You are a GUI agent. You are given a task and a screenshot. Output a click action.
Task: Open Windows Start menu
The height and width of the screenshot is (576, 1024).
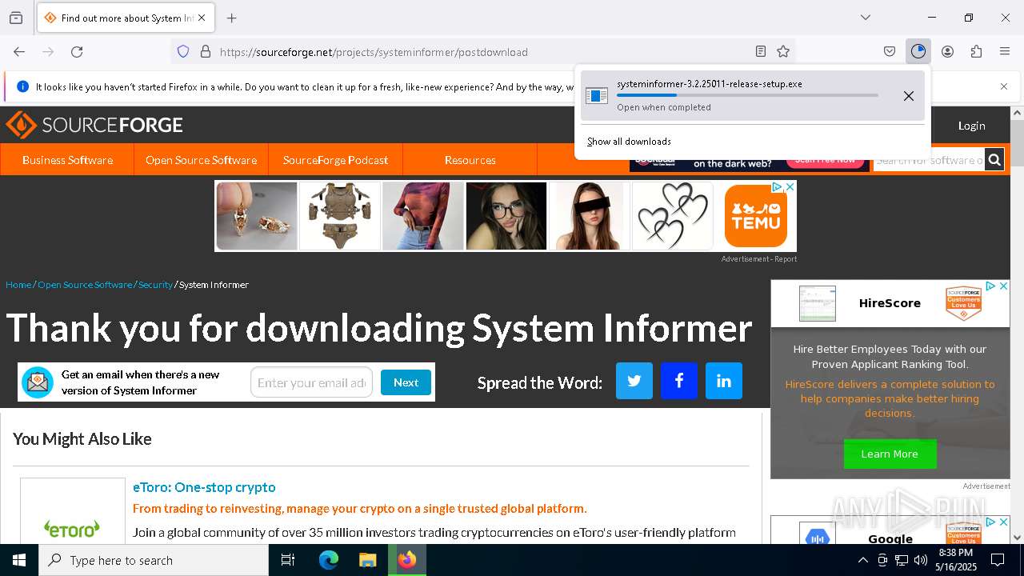(x=19, y=560)
